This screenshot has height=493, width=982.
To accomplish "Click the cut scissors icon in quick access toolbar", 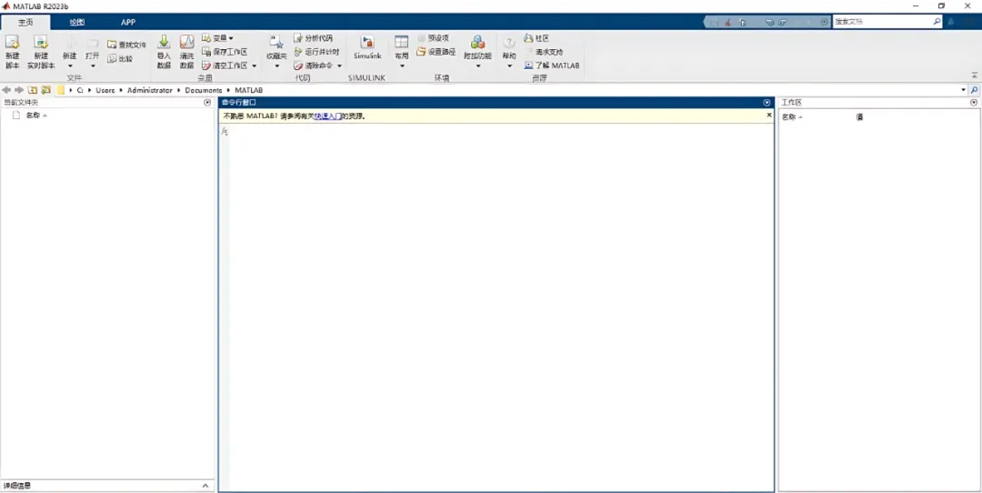I will 727,22.
